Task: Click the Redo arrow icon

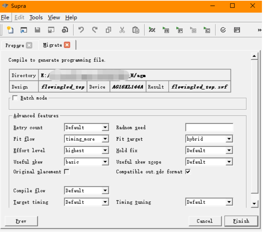Action: point(95,30)
